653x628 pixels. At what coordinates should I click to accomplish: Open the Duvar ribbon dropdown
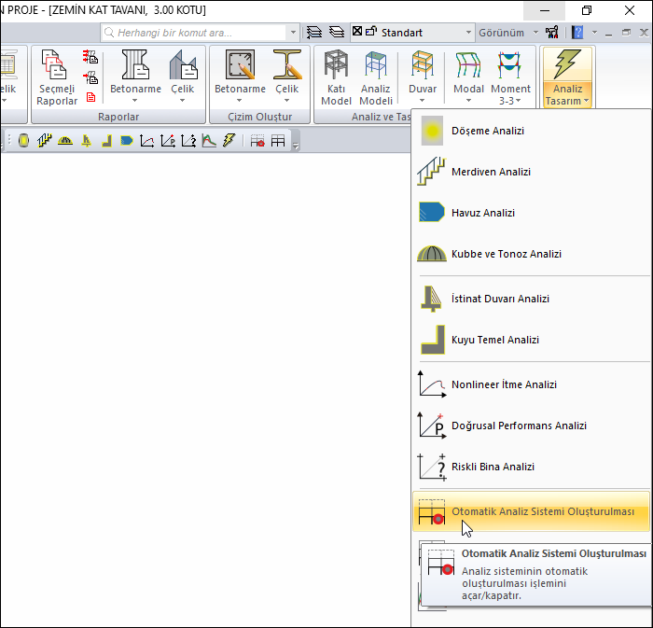[x=423, y=77]
